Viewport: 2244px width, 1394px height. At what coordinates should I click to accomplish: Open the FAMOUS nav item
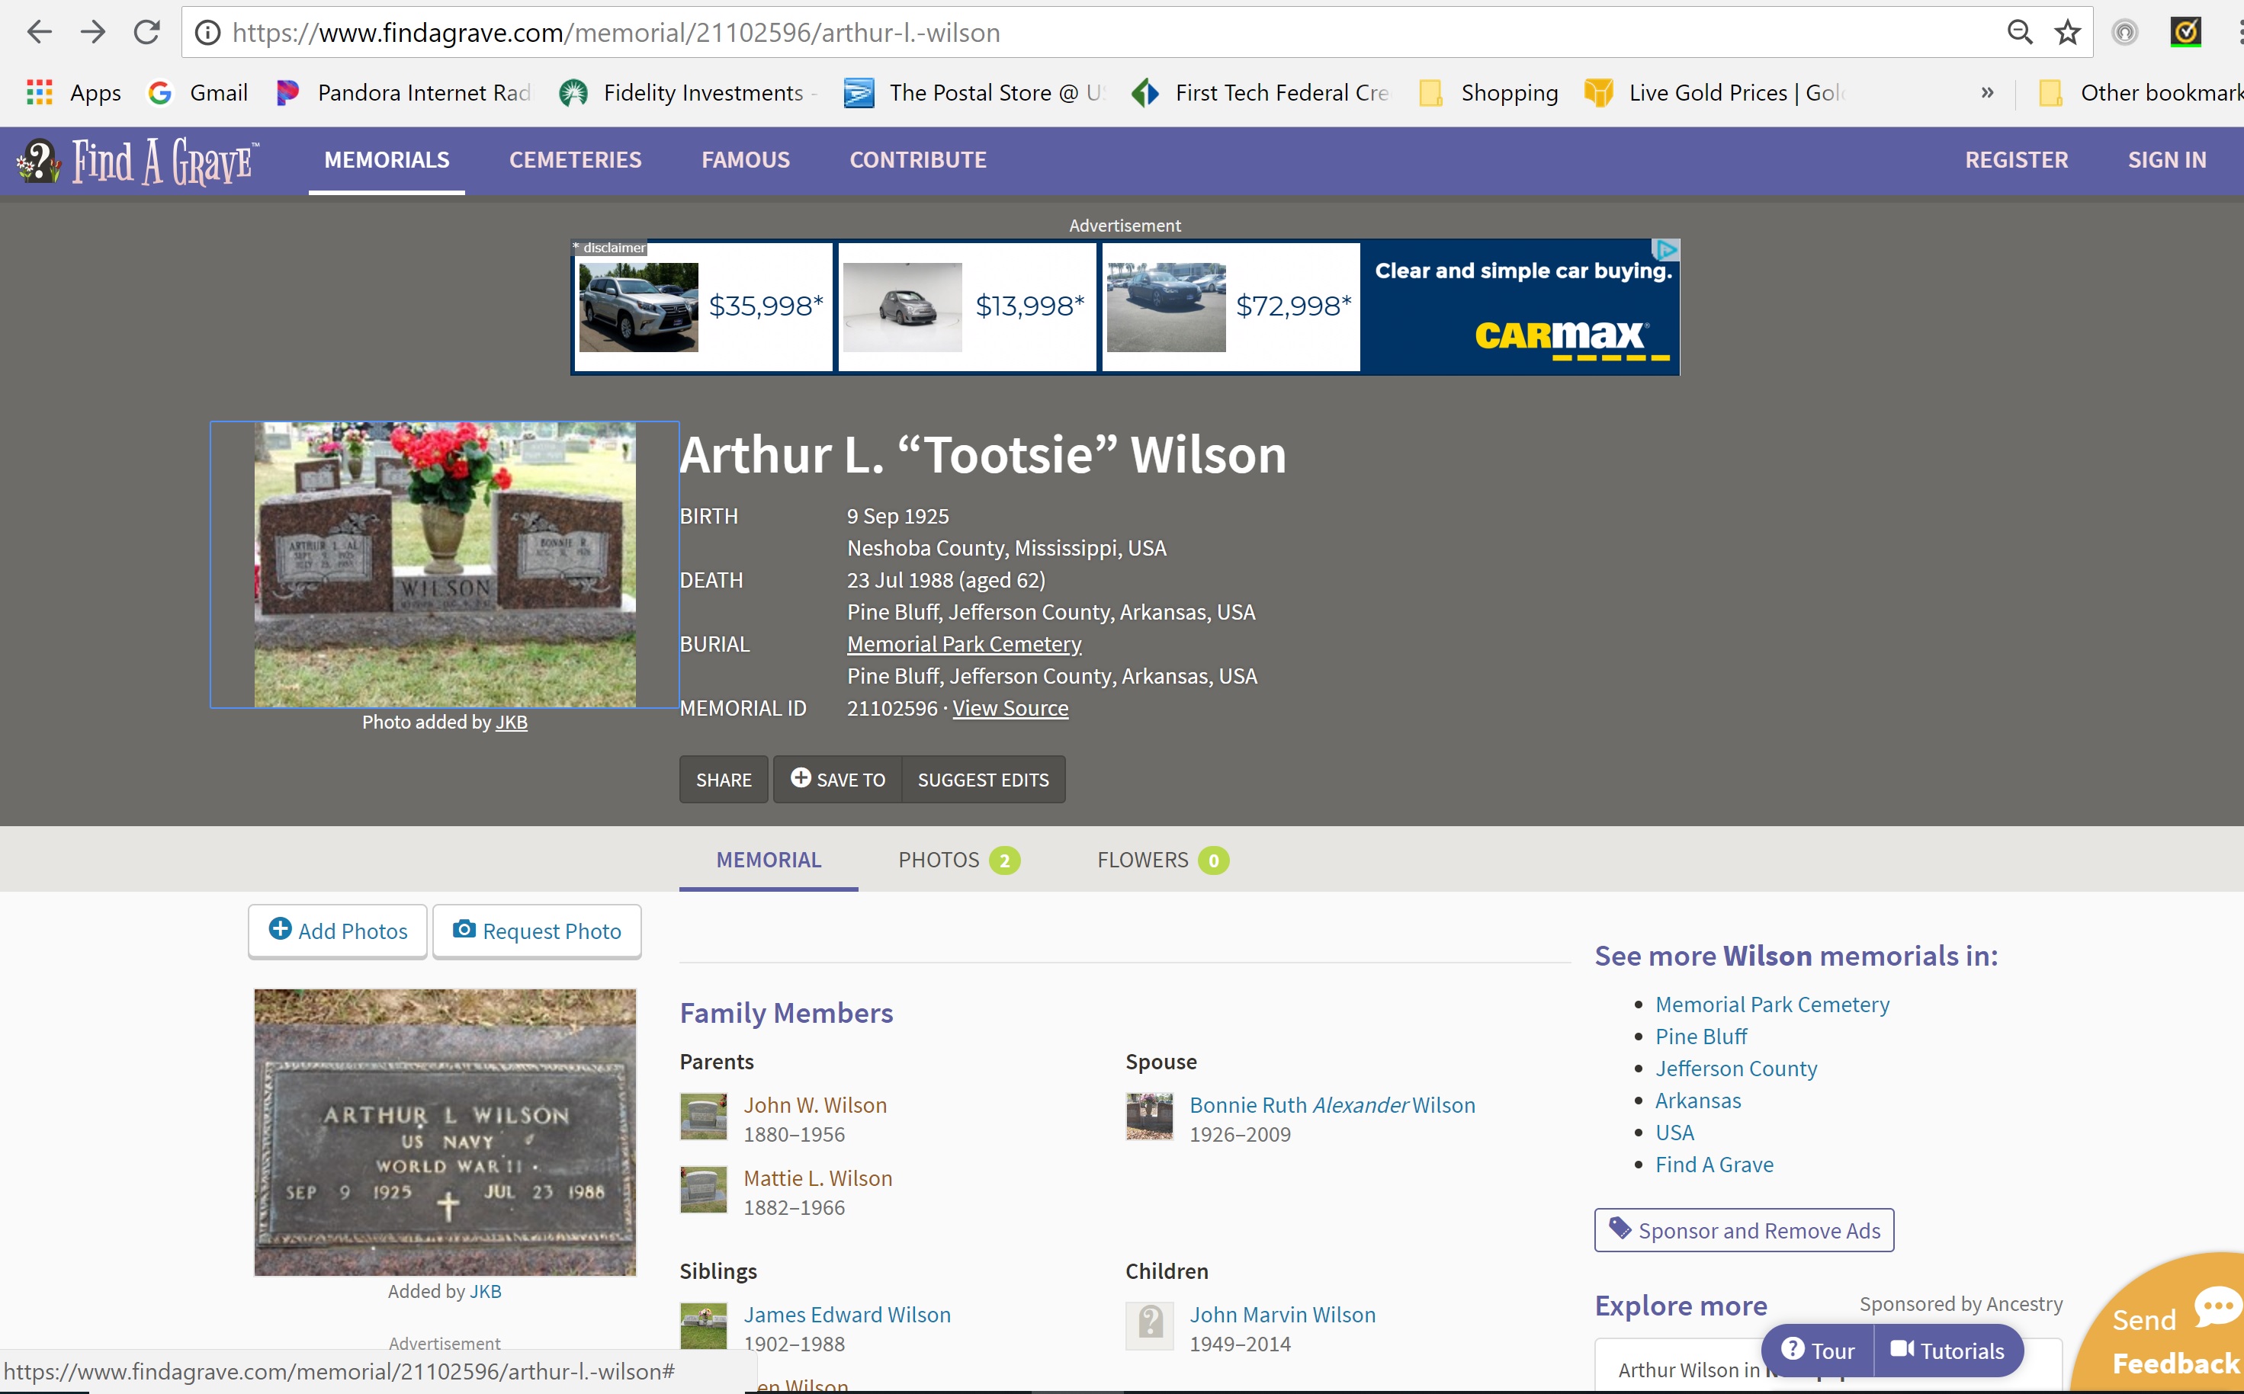745,160
